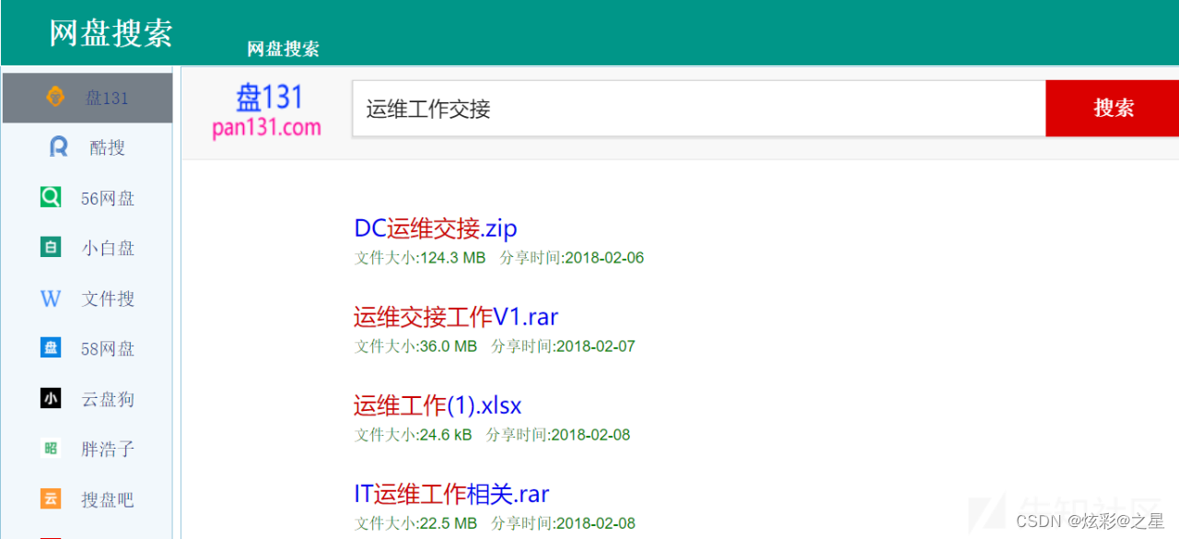Choose the 58网盘 engine icon
Viewport: 1179px width, 539px height.
pos(51,348)
